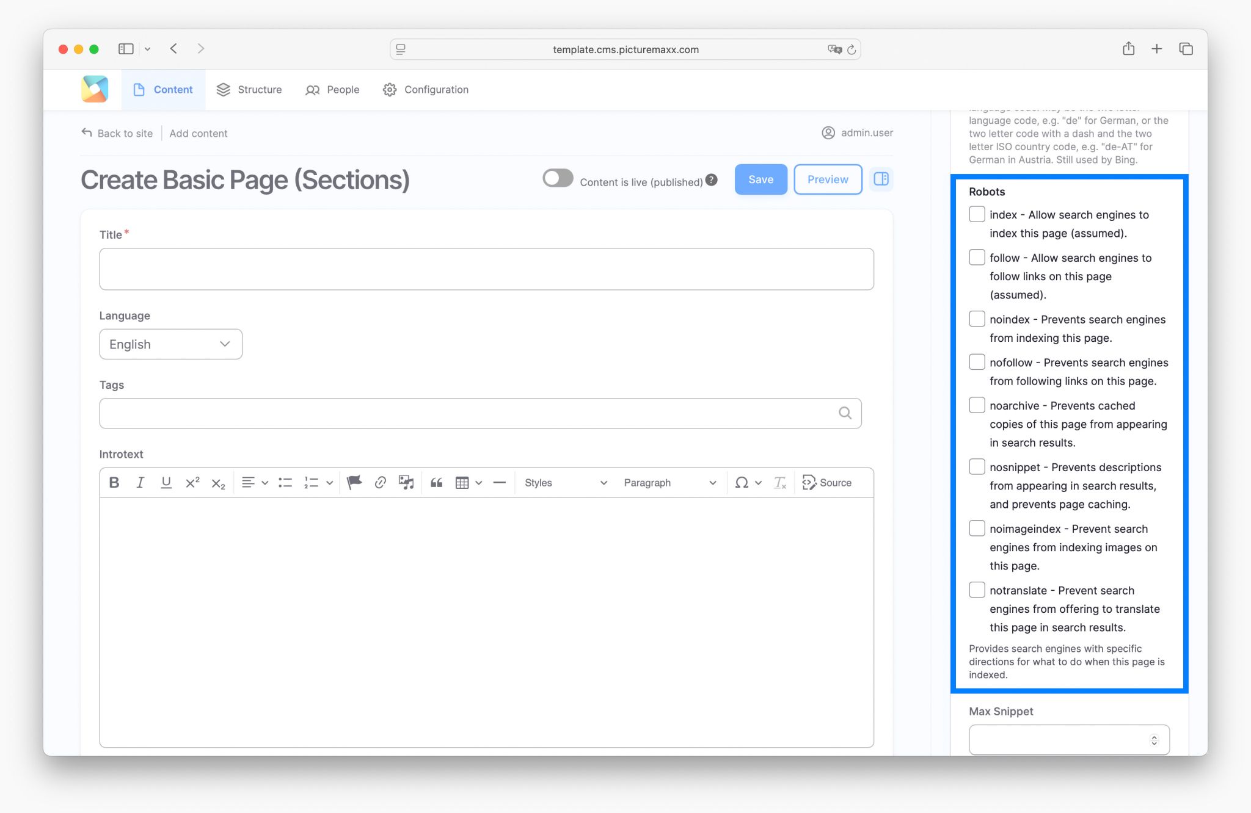Insert a link using the toolbar link icon

pyautogui.click(x=380, y=482)
